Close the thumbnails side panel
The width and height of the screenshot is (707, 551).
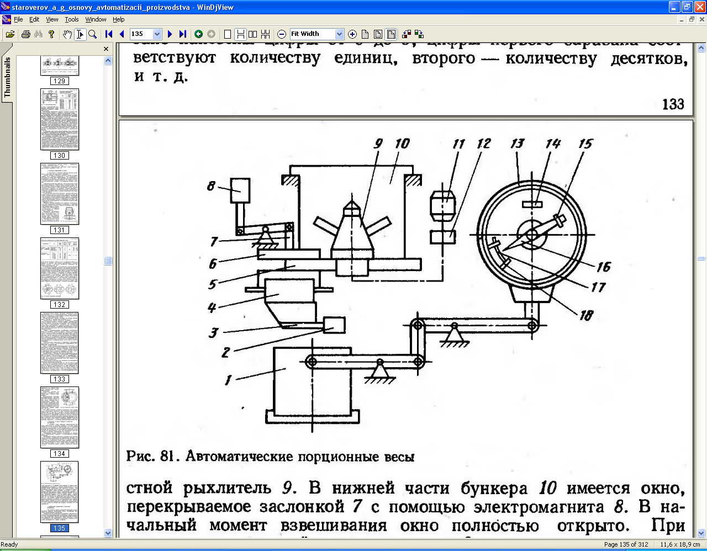coord(106,49)
